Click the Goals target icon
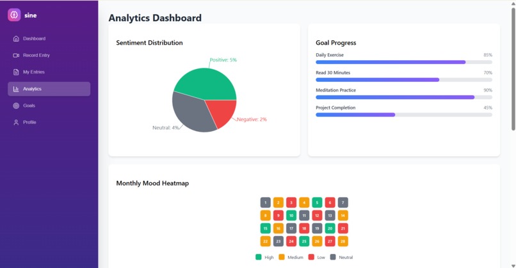Image resolution: width=516 pixels, height=268 pixels. coord(16,106)
